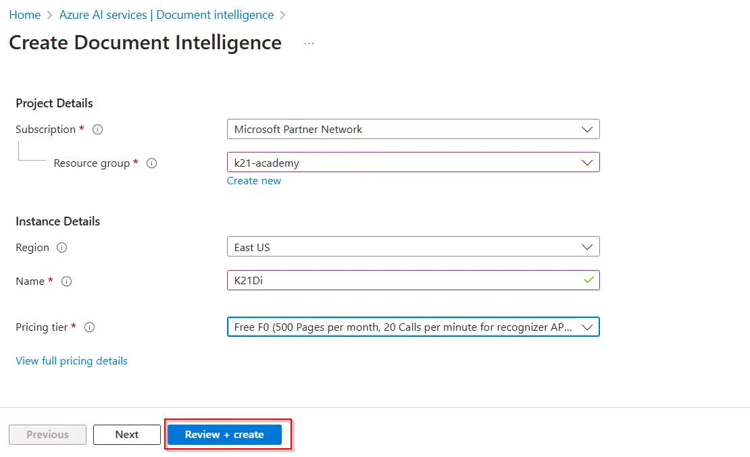The height and width of the screenshot is (457, 750).
Task: Click the Pricing tier info icon
Action: pos(89,327)
